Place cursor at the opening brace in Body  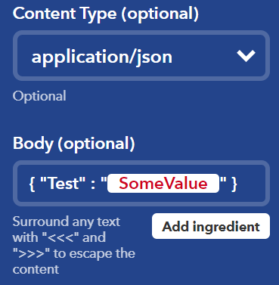pos(32,184)
